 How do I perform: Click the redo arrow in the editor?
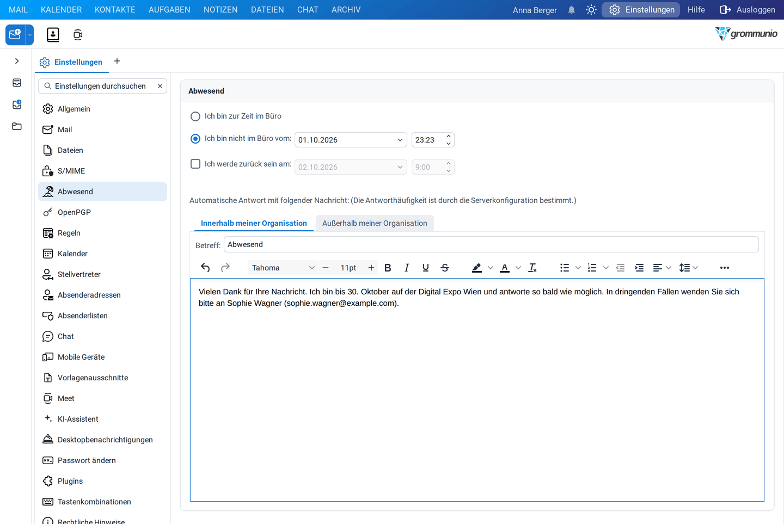point(225,268)
